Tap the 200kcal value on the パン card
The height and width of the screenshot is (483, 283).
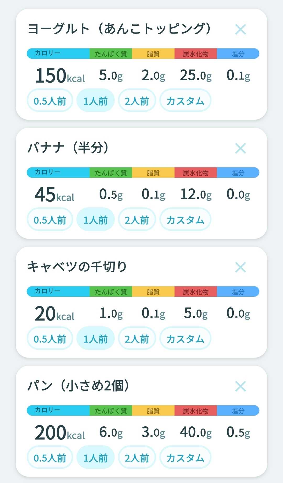[x=60, y=432]
